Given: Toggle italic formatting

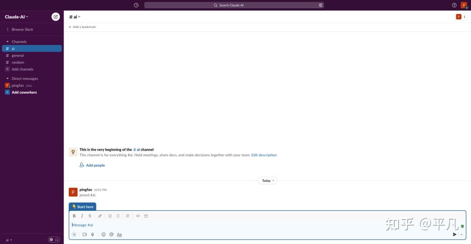Looking at the screenshot, I should [82, 216].
